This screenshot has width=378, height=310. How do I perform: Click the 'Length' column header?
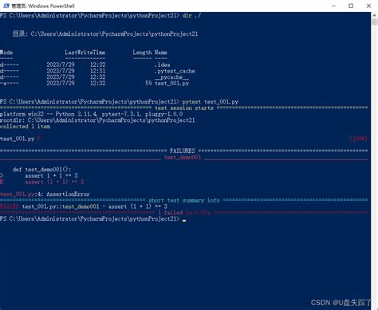[142, 53]
